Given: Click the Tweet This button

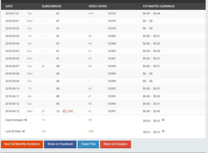Looking at the screenshot, I should tap(88, 144).
